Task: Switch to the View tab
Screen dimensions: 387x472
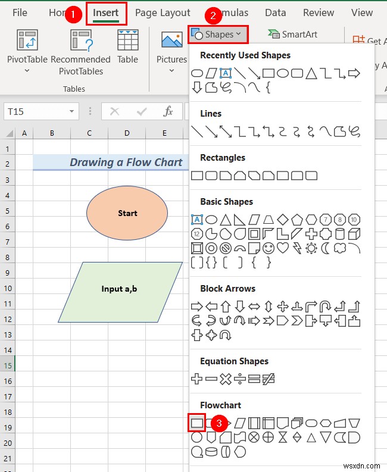Action: (362, 12)
